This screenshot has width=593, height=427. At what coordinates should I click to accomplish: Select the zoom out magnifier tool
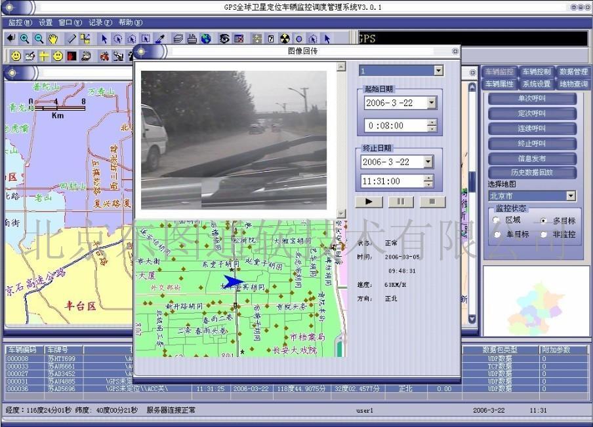coord(39,38)
